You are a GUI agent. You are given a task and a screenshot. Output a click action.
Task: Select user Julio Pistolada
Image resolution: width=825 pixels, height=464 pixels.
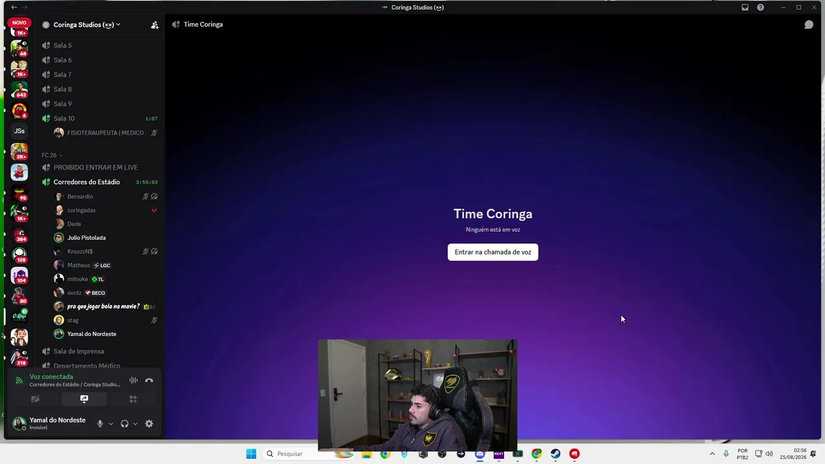[x=106, y=238]
